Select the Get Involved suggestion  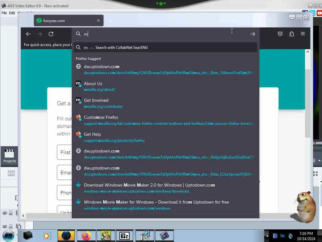165,103
